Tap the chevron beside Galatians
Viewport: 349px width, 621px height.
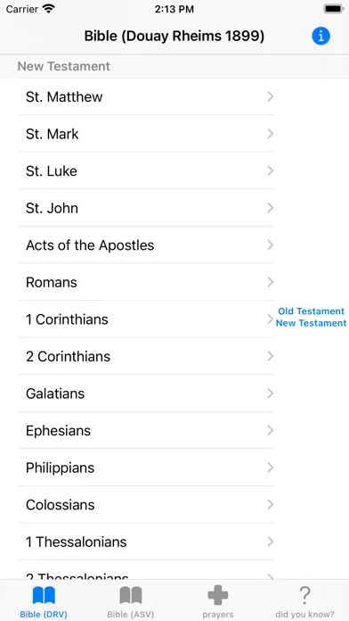click(x=271, y=393)
